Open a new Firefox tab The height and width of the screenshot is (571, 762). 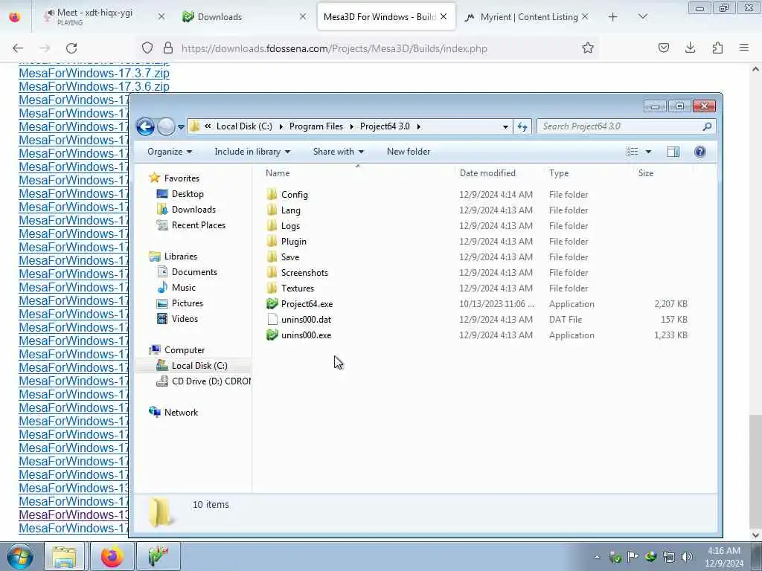[x=613, y=17]
